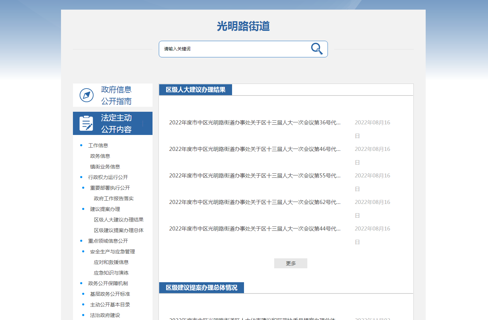Open 政府工作报告落实 sidebar entry
488x320 pixels.
pos(113,199)
